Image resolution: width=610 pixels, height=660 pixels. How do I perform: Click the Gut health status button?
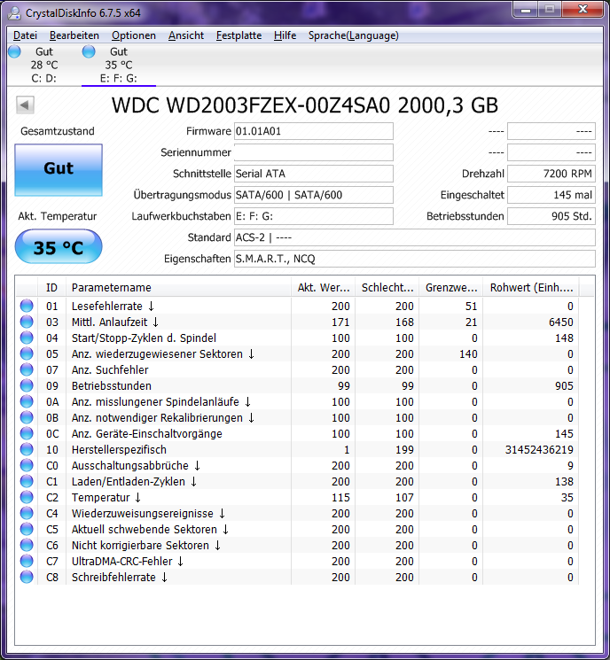[x=59, y=169]
